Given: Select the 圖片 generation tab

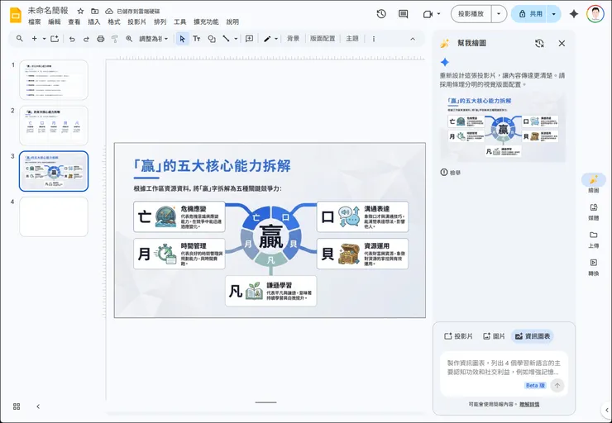Looking at the screenshot, I should click(x=494, y=336).
